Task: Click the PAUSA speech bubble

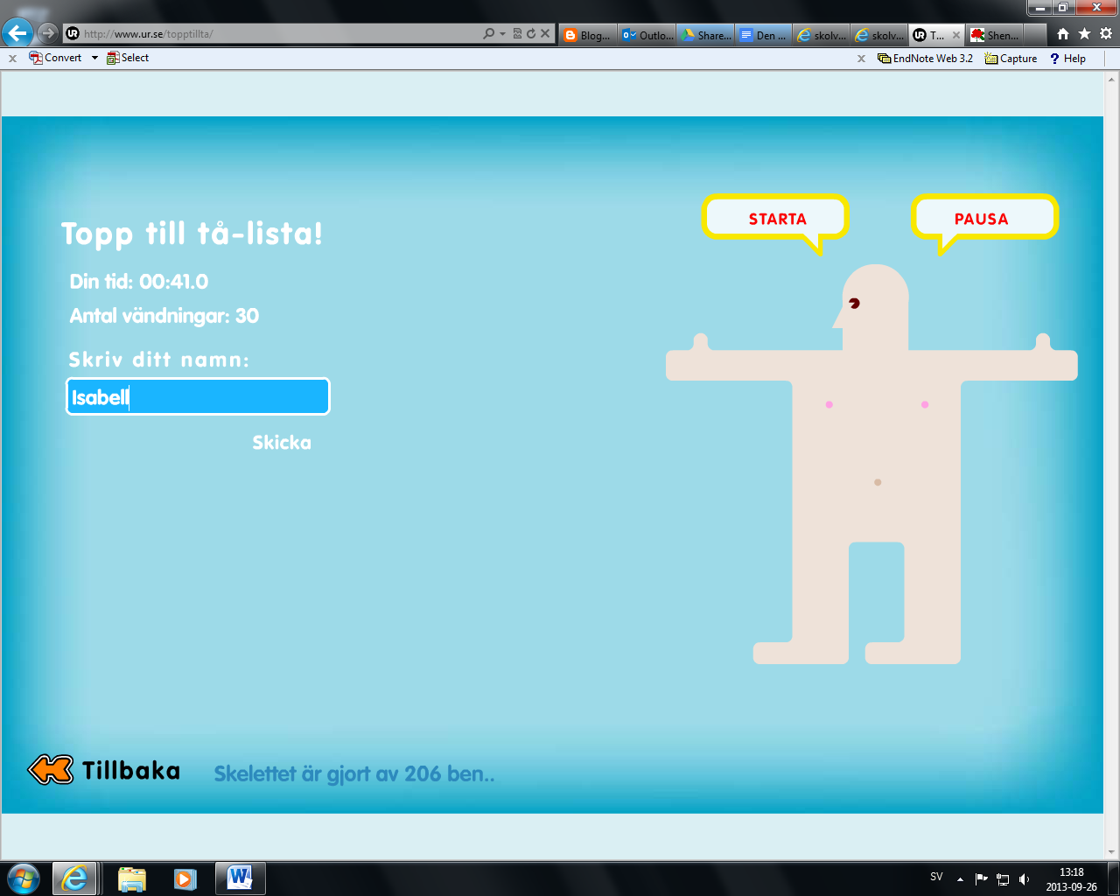Action: click(x=984, y=219)
